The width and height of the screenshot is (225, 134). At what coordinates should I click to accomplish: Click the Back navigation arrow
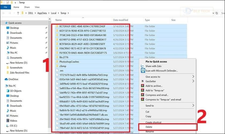pos(4,13)
